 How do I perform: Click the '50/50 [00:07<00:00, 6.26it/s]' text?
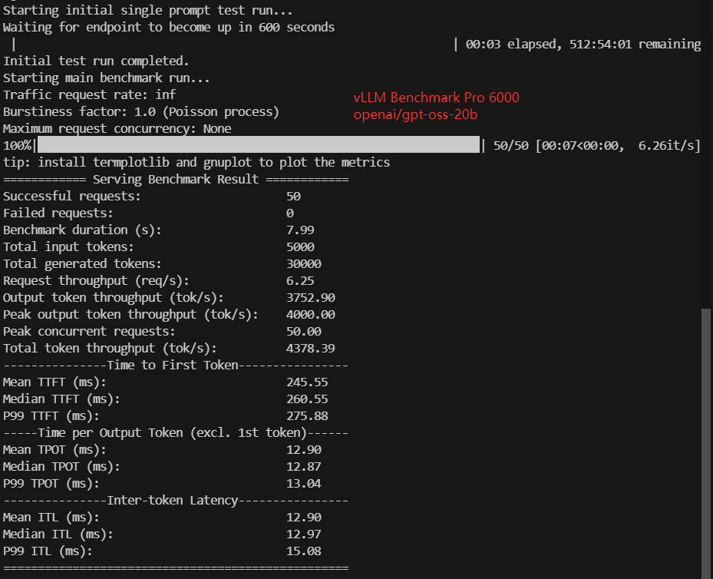(x=597, y=146)
